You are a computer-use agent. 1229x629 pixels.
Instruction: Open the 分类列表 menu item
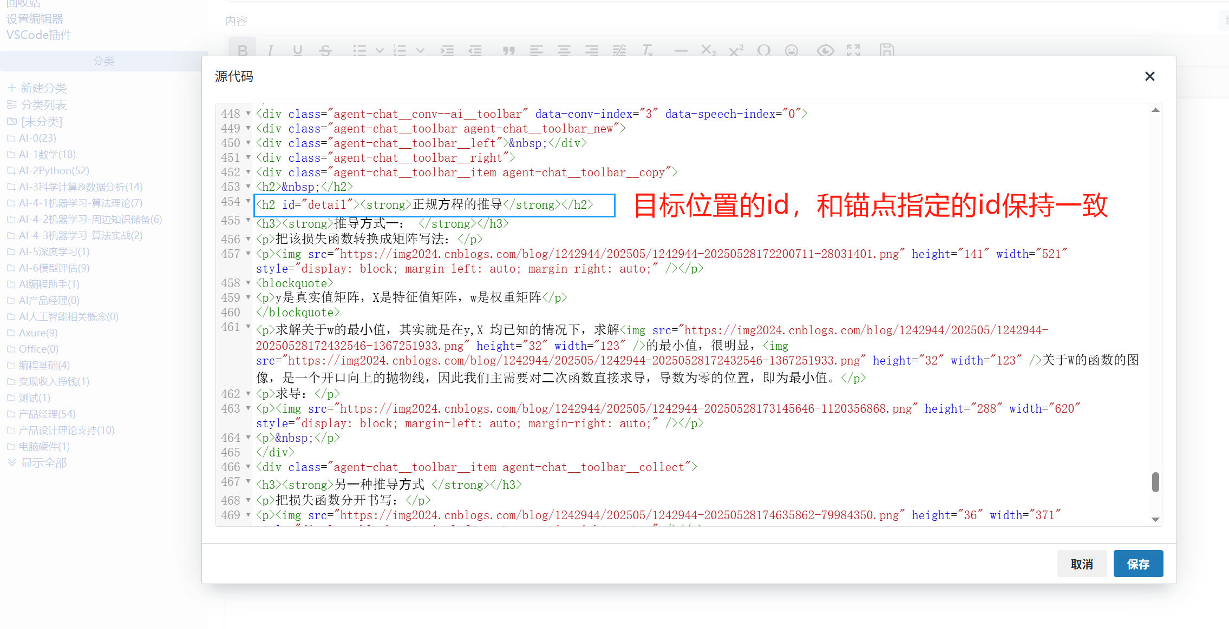[x=43, y=104]
